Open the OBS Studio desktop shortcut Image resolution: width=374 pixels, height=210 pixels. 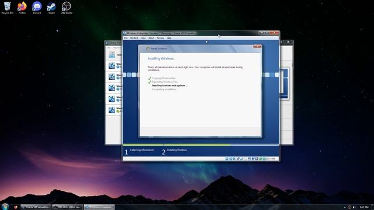(x=66, y=8)
